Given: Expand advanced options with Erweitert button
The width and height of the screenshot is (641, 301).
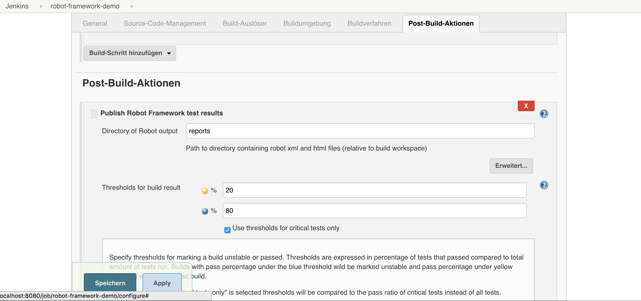Looking at the screenshot, I should [511, 166].
